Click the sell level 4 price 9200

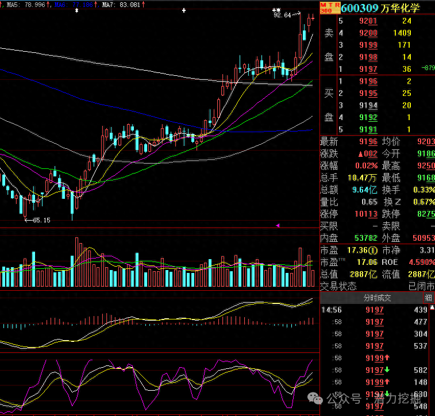(x=368, y=33)
